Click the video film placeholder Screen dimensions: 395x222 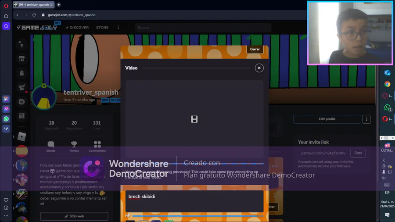[x=194, y=119]
